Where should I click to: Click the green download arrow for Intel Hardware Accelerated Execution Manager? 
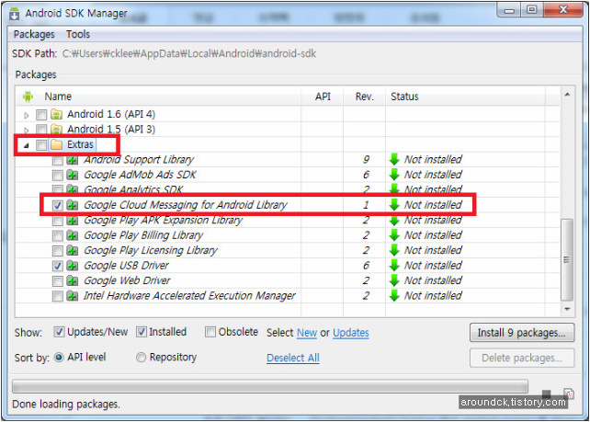coord(394,295)
